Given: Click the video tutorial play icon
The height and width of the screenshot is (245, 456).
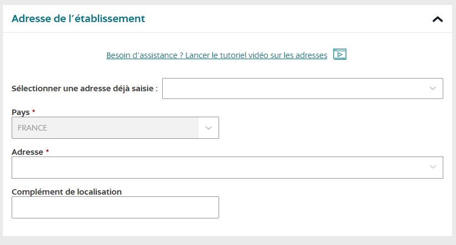Looking at the screenshot, I should [x=340, y=55].
